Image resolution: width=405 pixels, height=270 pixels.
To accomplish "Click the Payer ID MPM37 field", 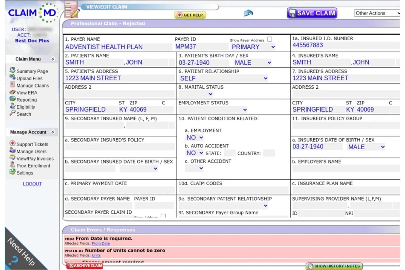I will (201, 47).
